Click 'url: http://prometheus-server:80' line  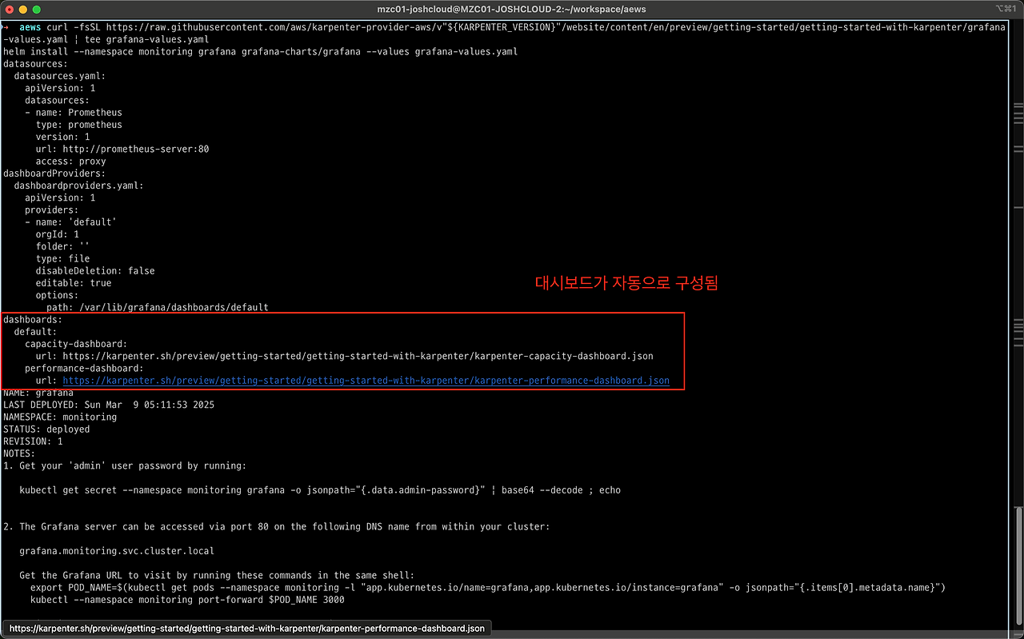click(x=122, y=149)
